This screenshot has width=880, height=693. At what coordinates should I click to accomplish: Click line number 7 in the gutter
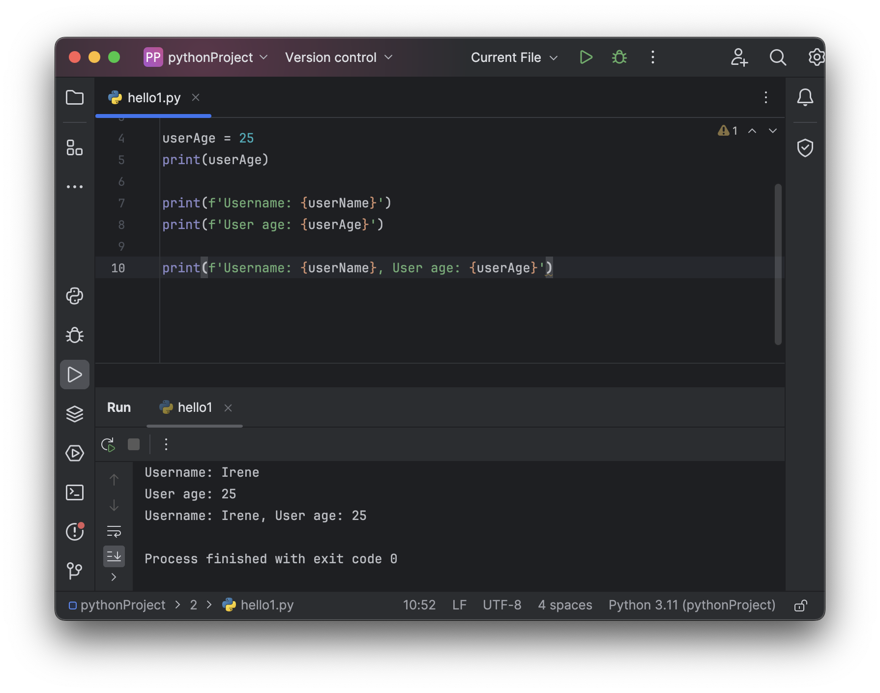pos(121,203)
